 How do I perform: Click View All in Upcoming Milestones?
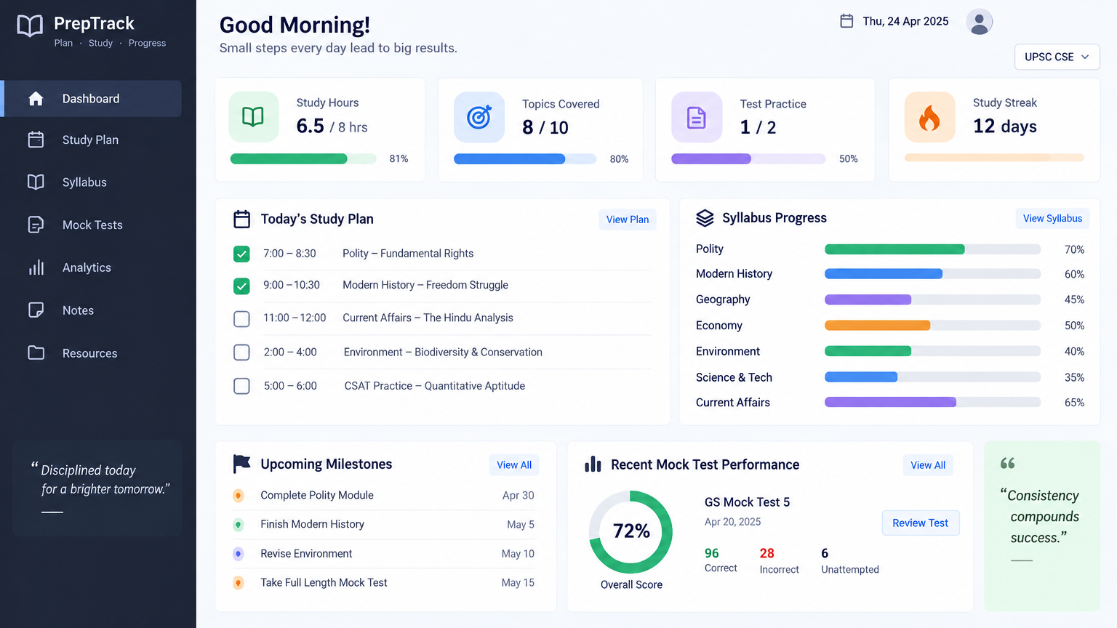point(514,465)
